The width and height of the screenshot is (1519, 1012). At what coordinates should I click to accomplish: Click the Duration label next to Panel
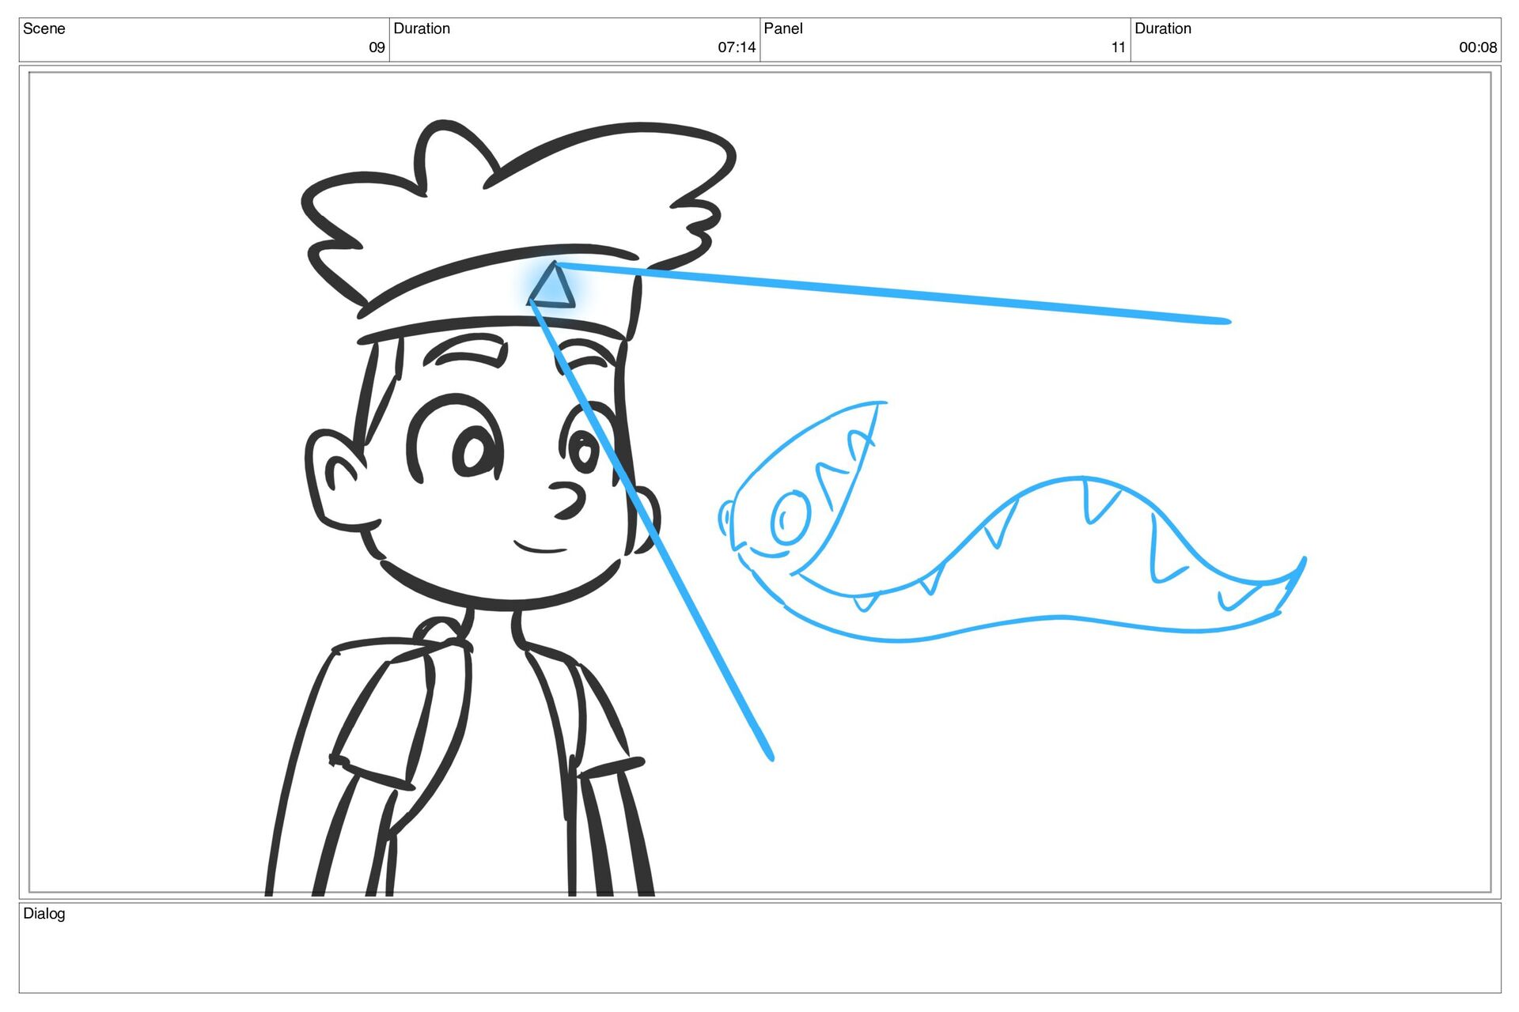tap(1163, 28)
